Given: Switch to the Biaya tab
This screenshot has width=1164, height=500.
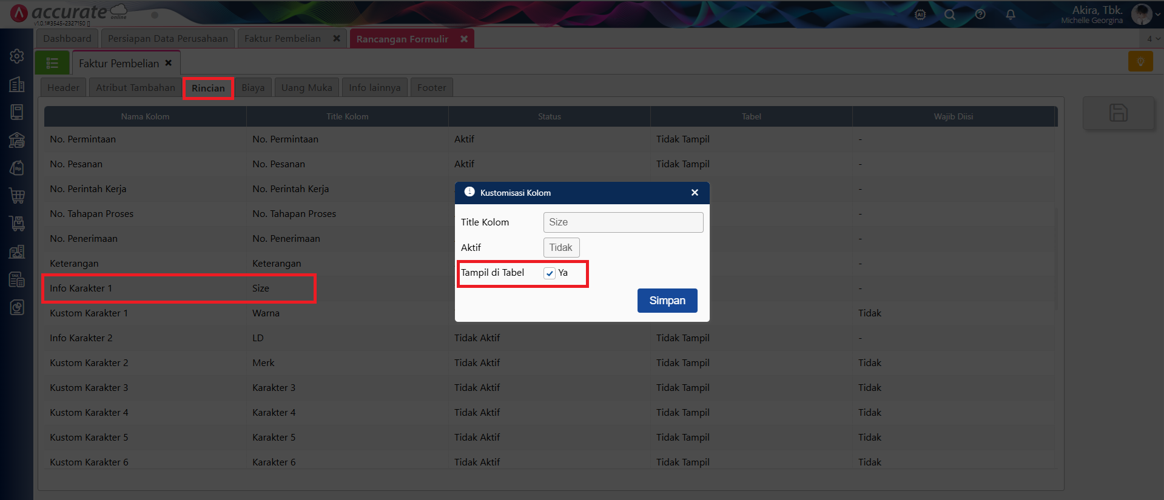Looking at the screenshot, I should coord(253,88).
